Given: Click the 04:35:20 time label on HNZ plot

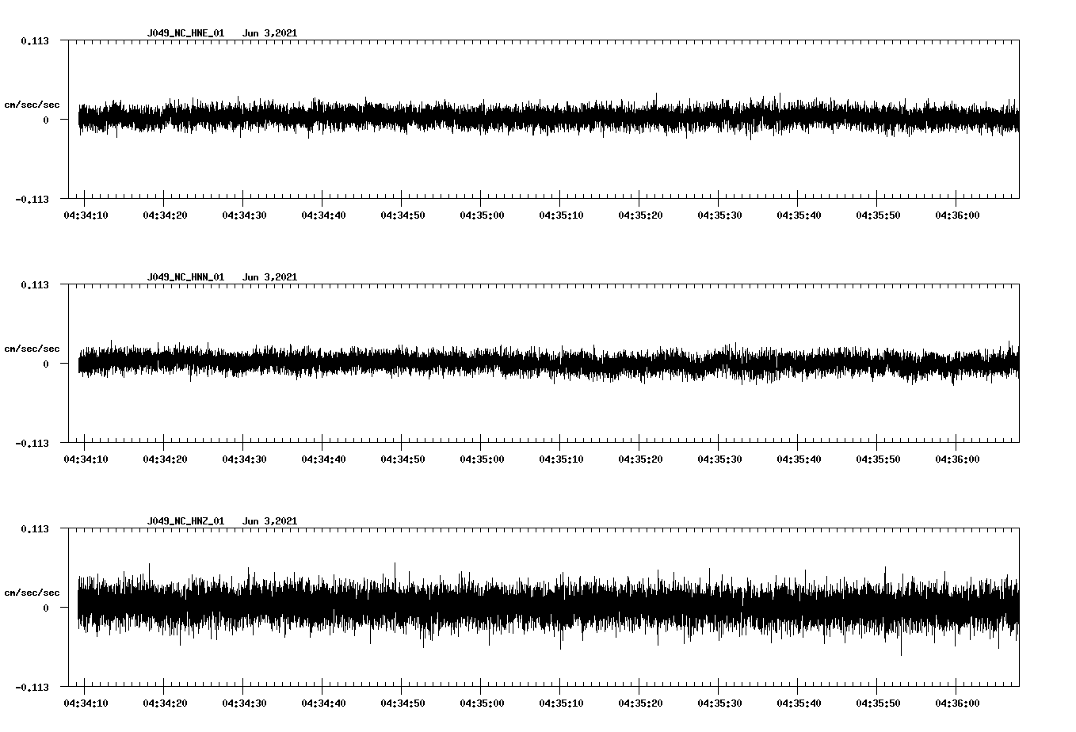Looking at the screenshot, I should pos(640,703).
